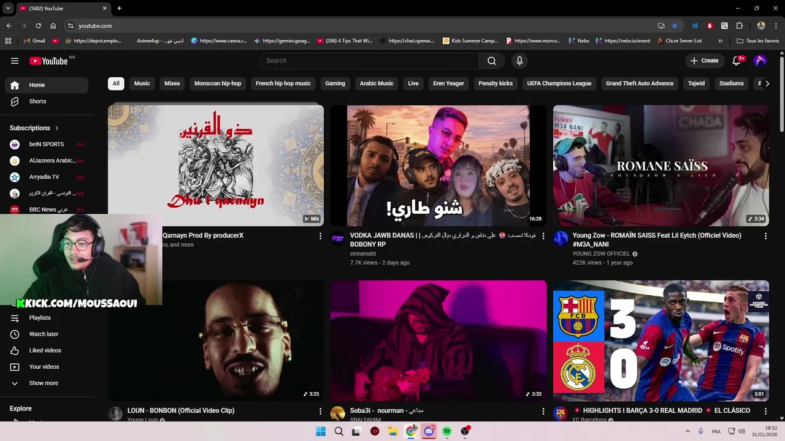Select the Eren Yeager chip
Image resolution: width=785 pixels, height=441 pixels.
(x=449, y=83)
